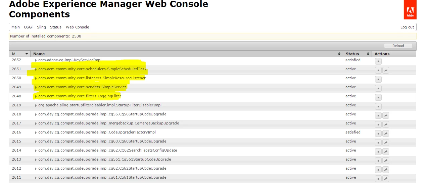Open Cq561StartupCodeUpgrade component name
430x184 pixels.
[x=105, y=160]
